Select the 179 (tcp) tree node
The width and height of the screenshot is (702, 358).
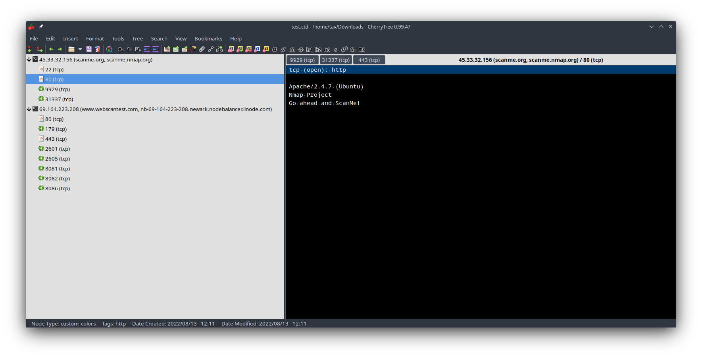[155, 129]
